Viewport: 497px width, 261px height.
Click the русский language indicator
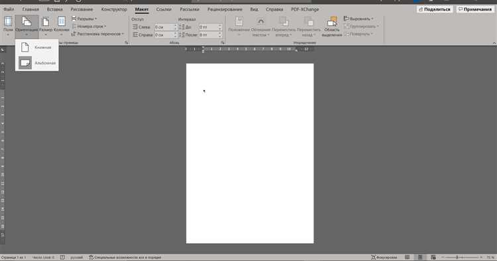76,258
